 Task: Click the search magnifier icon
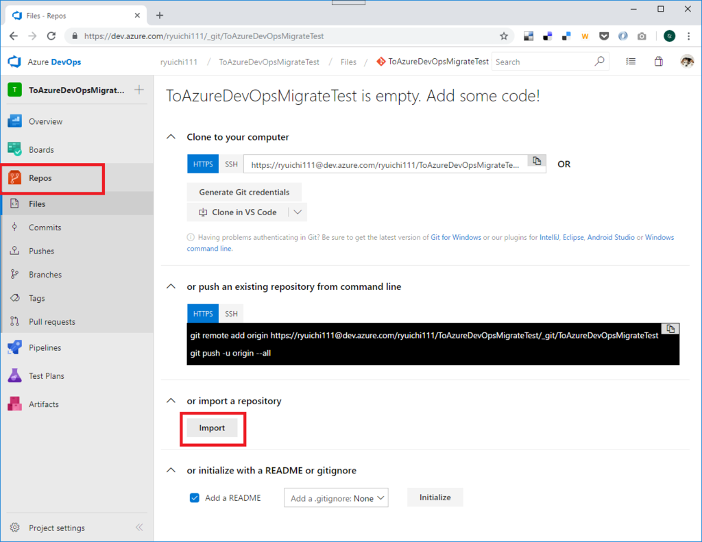[x=599, y=61]
